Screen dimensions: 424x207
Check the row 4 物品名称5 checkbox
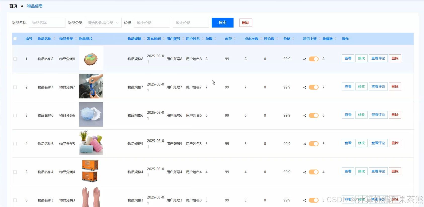(x=15, y=144)
